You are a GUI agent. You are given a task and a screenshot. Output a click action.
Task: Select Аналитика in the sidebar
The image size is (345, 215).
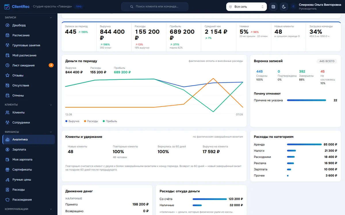(28, 140)
